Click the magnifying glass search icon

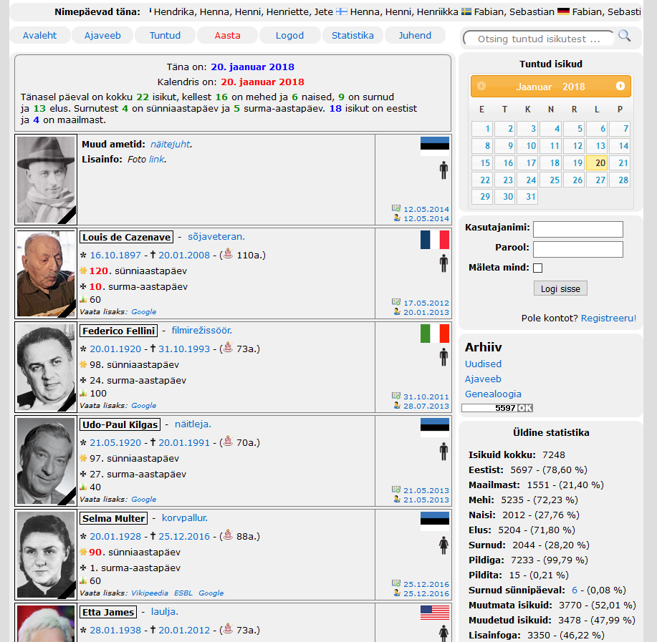coord(625,36)
